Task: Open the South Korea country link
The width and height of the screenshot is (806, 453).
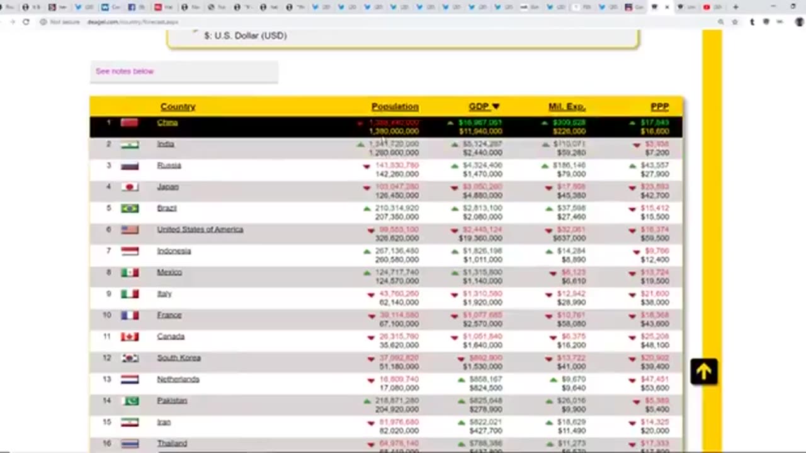Action: [179, 358]
